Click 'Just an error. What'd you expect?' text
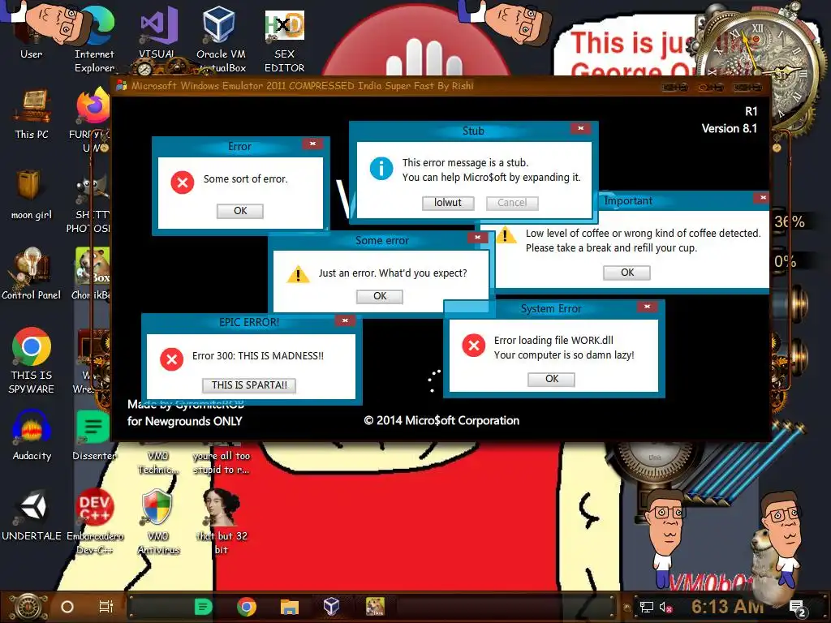Image resolution: width=831 pixels, height=623 pixels. (393, 273)
